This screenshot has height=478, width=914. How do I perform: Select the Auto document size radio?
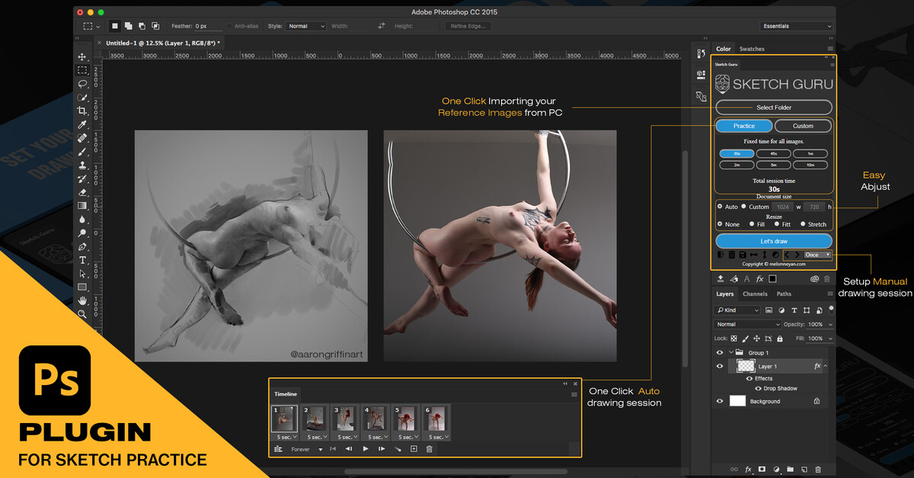pos(721,207)
